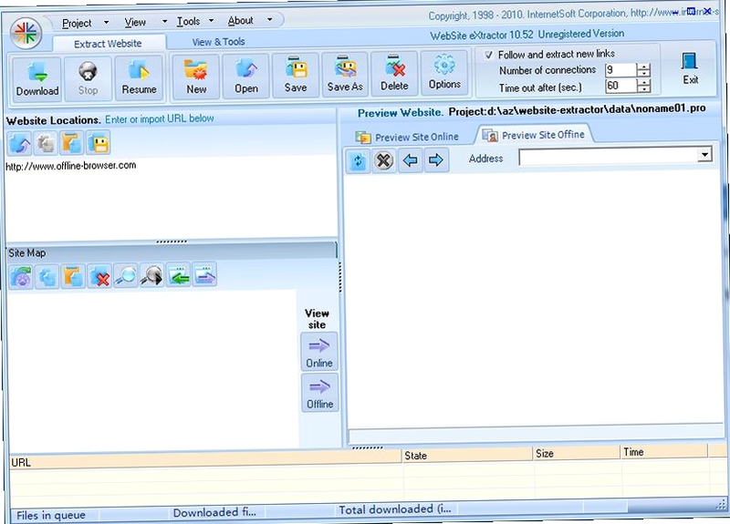Click the Size column header
This screenshot has width=730, height=524.
pyautogui.click(x=577, y=452)
